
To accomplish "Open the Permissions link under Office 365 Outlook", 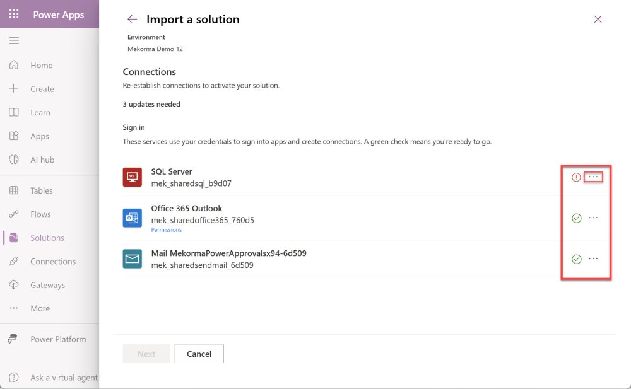I will pyautogui.click(x=167, y=230).
